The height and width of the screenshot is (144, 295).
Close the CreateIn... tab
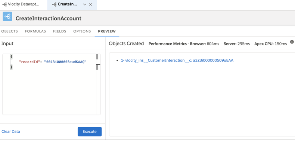coord(90,4)
